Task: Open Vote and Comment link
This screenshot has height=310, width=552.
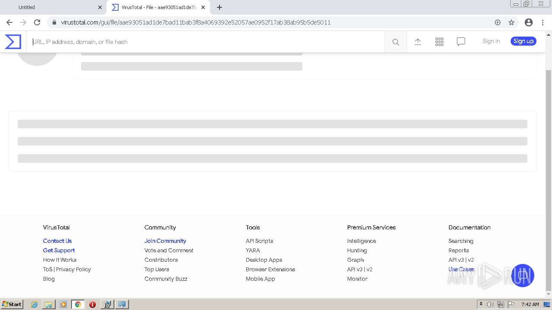Action: click(x=169, y=250)
